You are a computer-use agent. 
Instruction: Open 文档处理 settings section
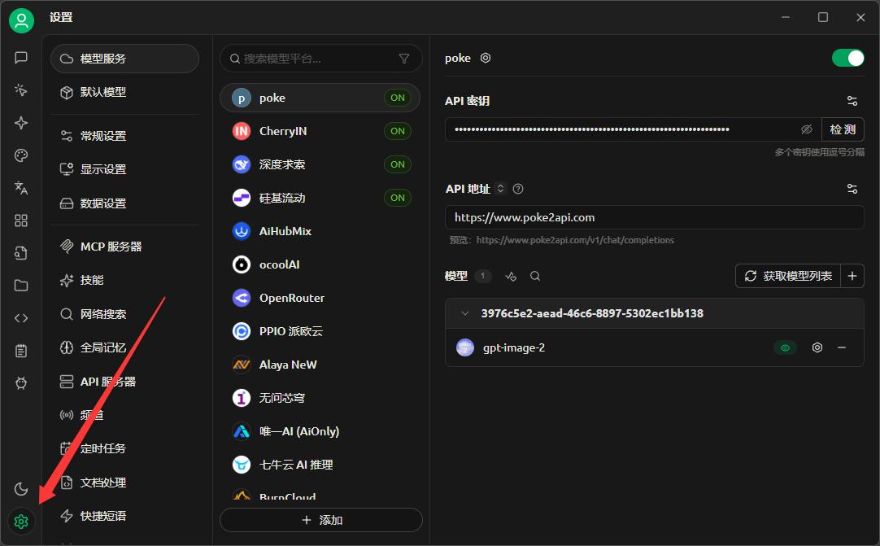124,483
